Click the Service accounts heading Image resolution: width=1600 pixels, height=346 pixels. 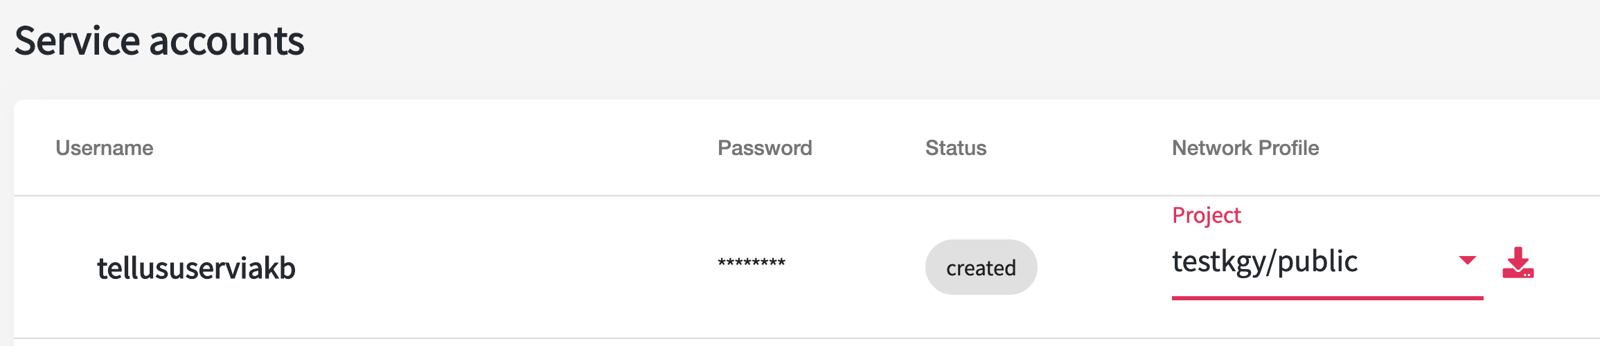[159, 41]
